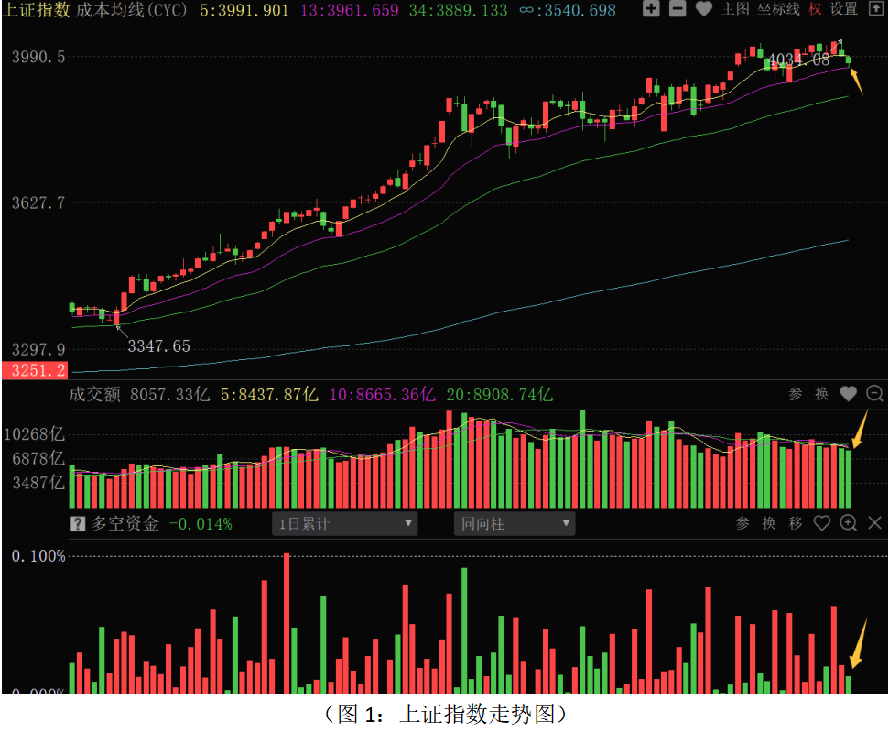Toggle the outline heart in 多空资金 panel
This screenshot has height=733, width=889.
pyautogui.click(x=821, y=523)
